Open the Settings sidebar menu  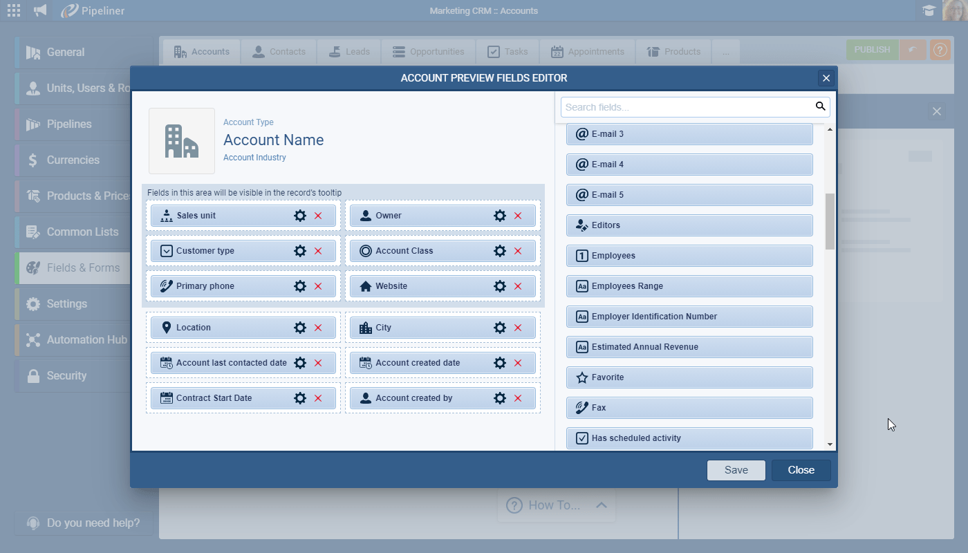click(x=67, y=304)
